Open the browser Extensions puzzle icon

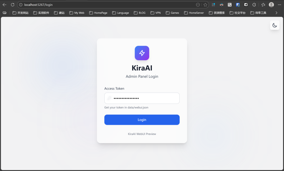(254, 5)
